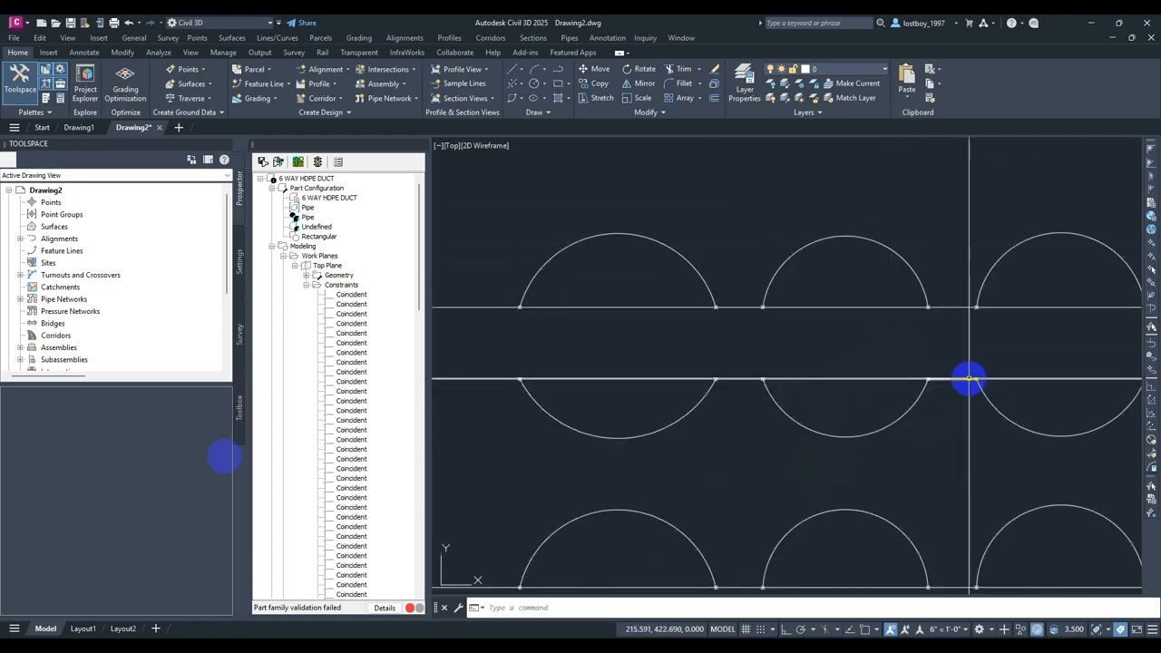Viewport: 1161px width, 653px height.
Task: Click the Match Layer button
Action: (849, 98)
